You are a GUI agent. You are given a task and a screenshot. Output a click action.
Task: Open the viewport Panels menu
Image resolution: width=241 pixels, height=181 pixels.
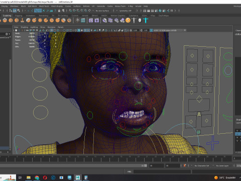point(61,27)
